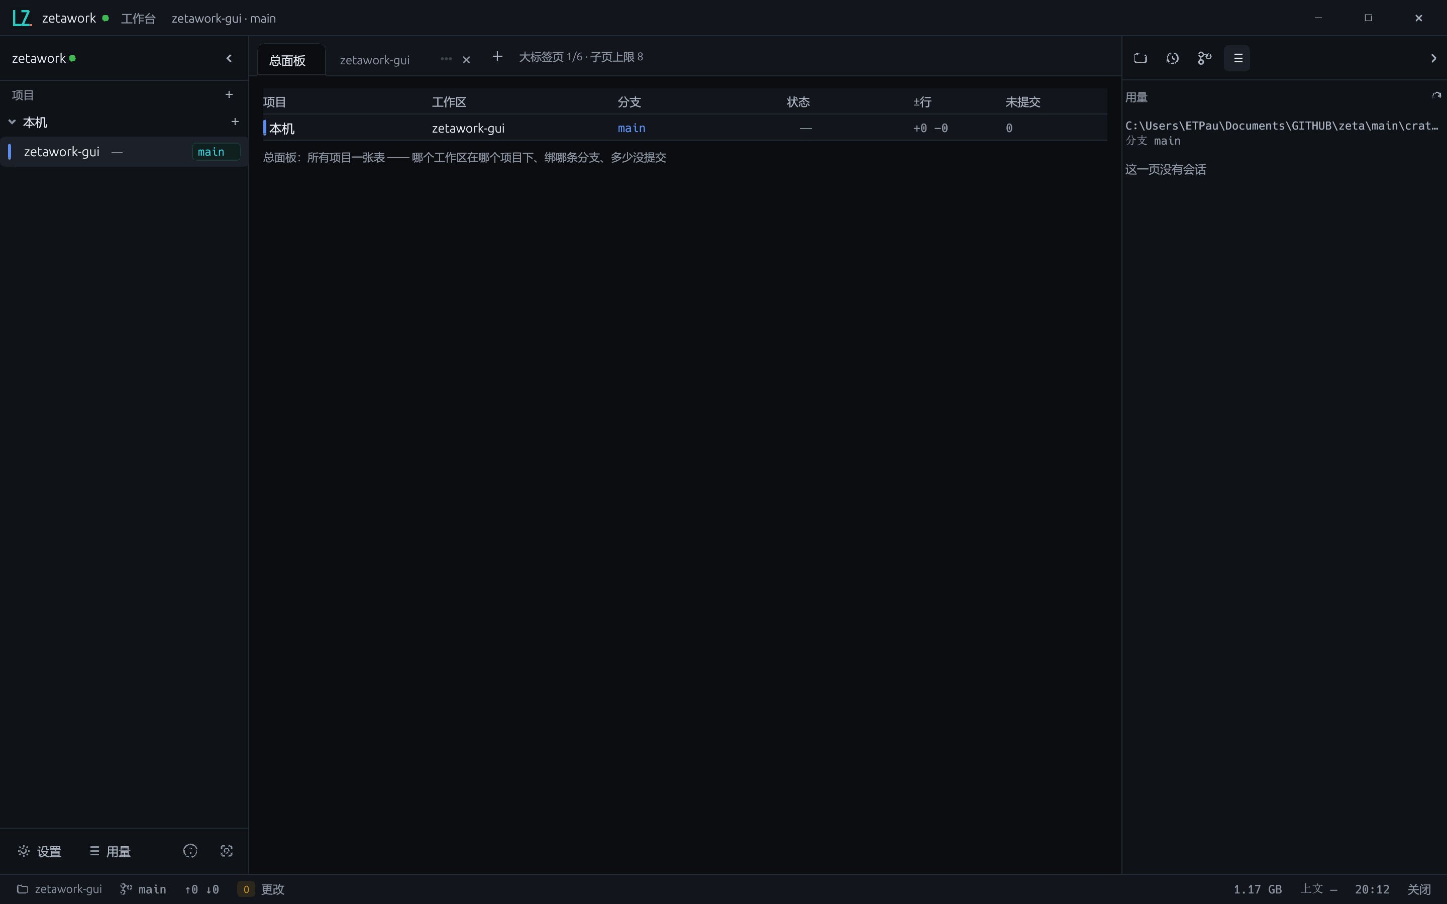Collapse the right side panel chevron
Viewport: 1447px width, 904px height.
[x=1433, y=58]
